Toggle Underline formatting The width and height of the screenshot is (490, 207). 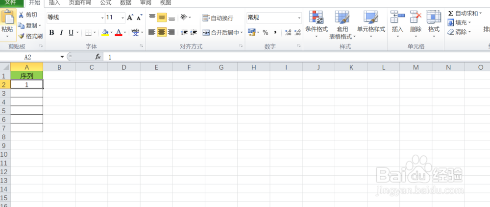[71, 32]
